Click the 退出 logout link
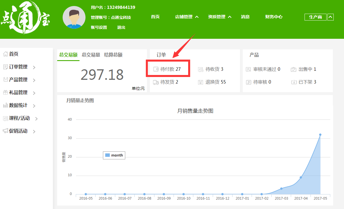 tap(121, 27)
